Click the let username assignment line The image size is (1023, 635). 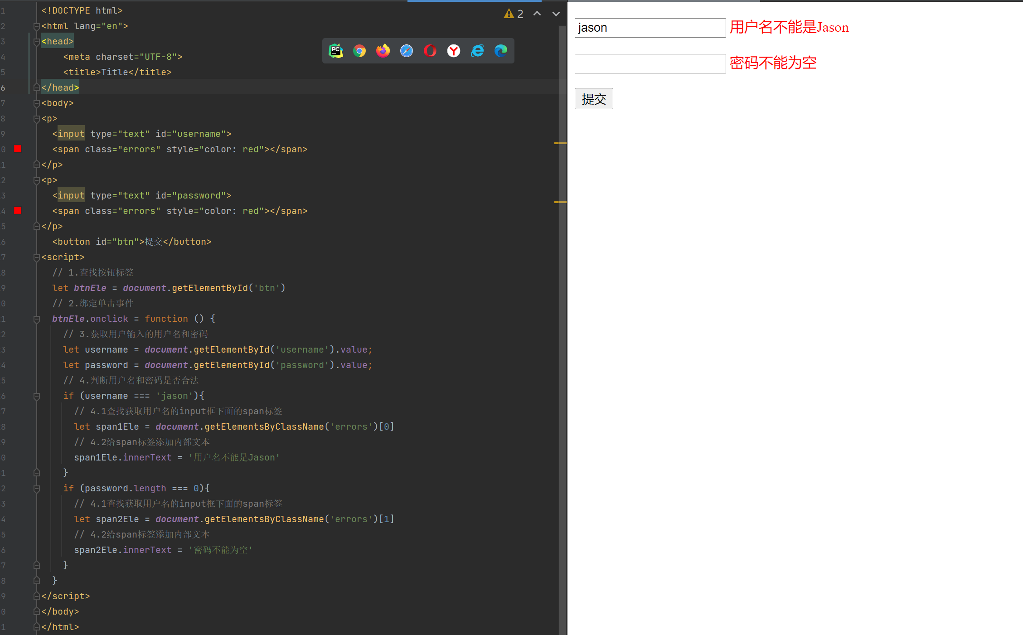tap(218, 349)
